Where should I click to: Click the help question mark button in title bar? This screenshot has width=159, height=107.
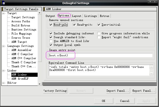(x=150, y=2)
